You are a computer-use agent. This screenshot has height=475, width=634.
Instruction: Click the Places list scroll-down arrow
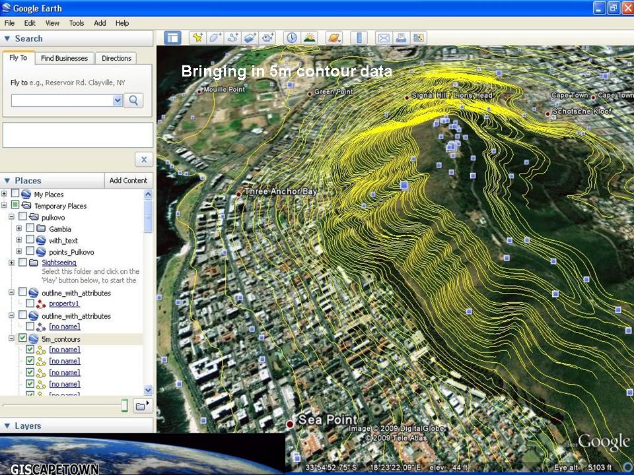coord(148,390)
